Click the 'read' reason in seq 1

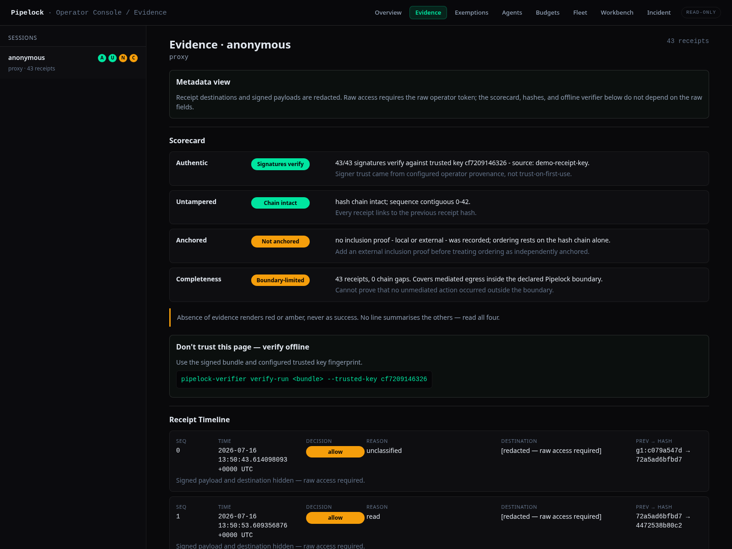tap(373, 517)
